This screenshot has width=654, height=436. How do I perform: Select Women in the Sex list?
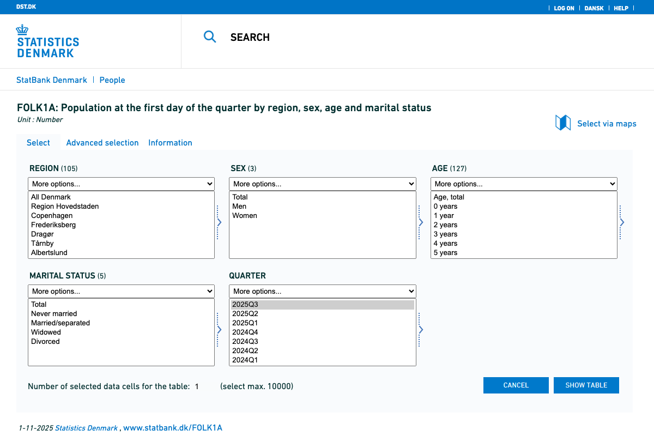(245, 216)
